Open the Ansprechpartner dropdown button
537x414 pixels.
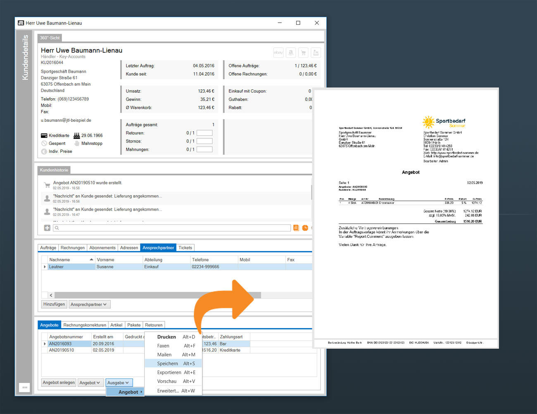pos(89,305)
